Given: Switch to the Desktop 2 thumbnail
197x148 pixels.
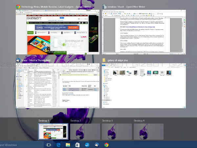Looking at the screenshot, I should 85,132.
